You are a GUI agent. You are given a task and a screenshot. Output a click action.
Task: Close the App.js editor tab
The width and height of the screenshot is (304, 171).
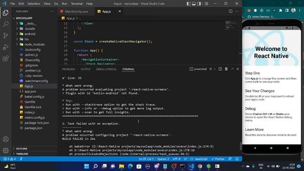coord(120,11)
